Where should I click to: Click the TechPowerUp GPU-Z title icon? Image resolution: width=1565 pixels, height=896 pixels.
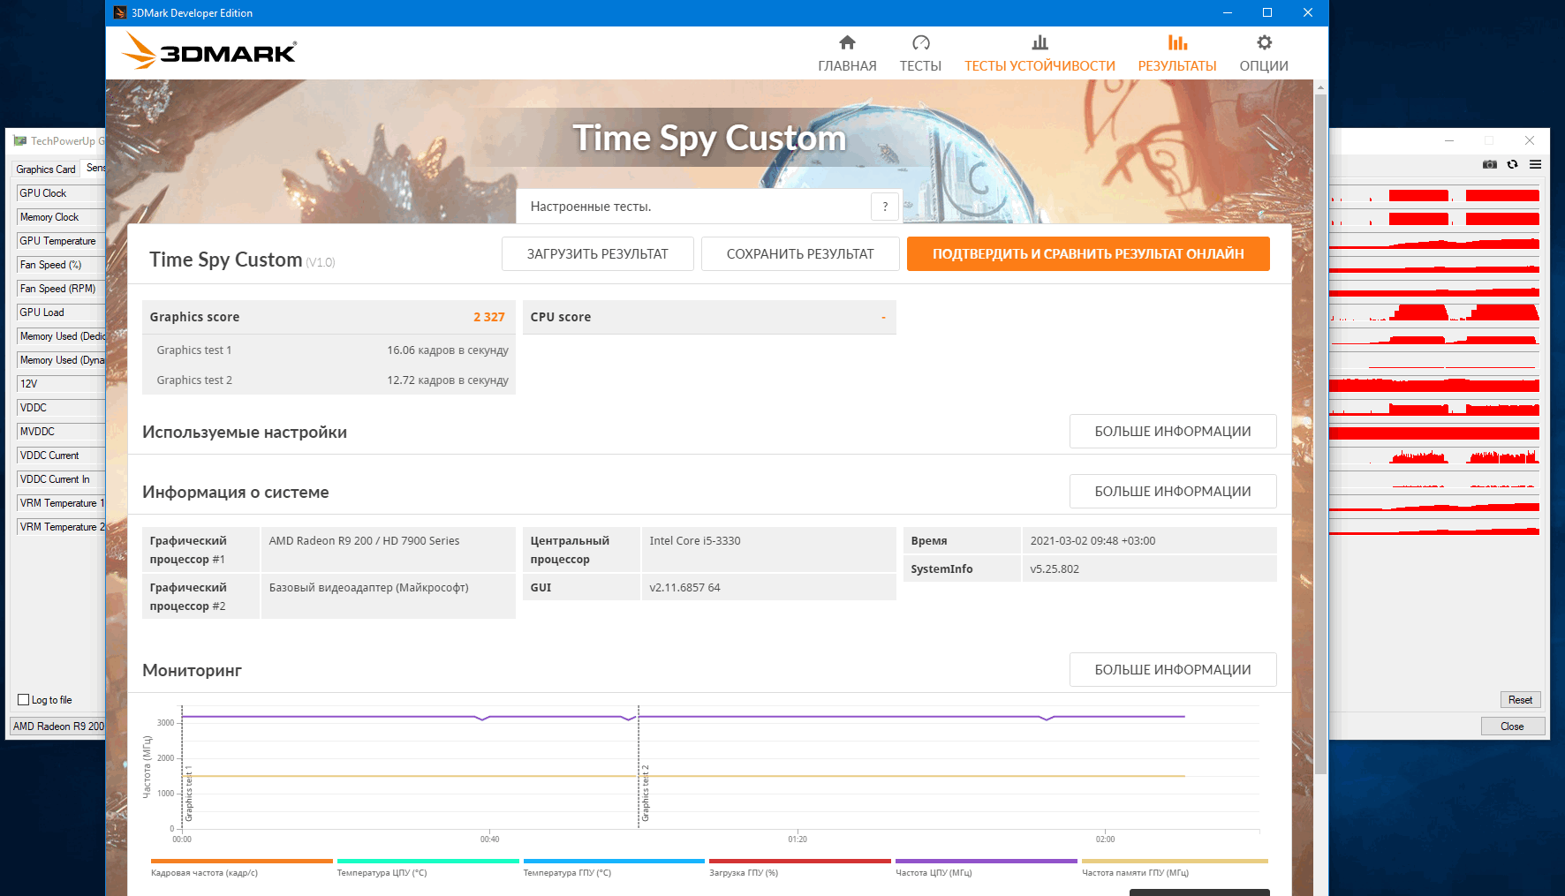(20, 140)
